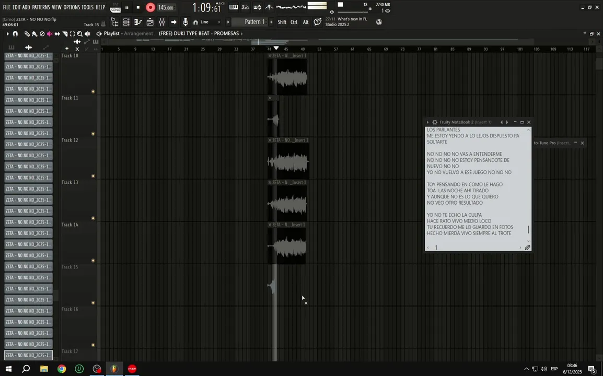
Task: Toggle the mute dot of Track 12
Action: point(93,176)
